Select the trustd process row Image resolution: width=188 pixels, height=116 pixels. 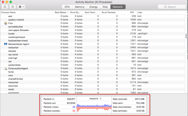tap(92, 33)
